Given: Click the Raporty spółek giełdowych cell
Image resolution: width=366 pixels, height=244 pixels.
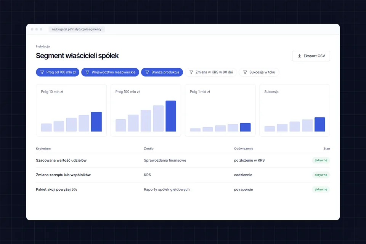Looking at the screenshot, I should coord(167,189).
